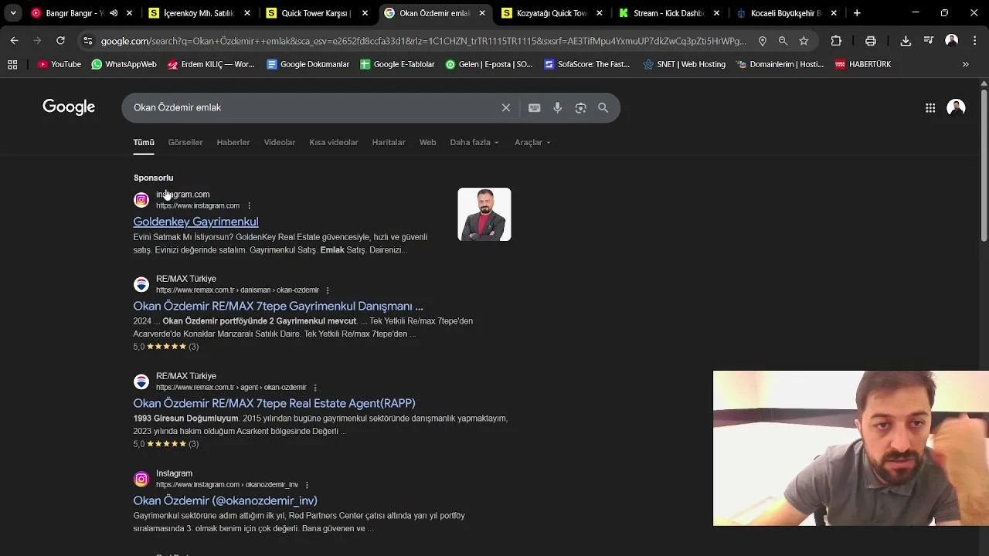The height and width of the screenshot is (556, 989).
Task: Switch to the Stream - Kick Dashboard tab
Action: tap(668, 13)
